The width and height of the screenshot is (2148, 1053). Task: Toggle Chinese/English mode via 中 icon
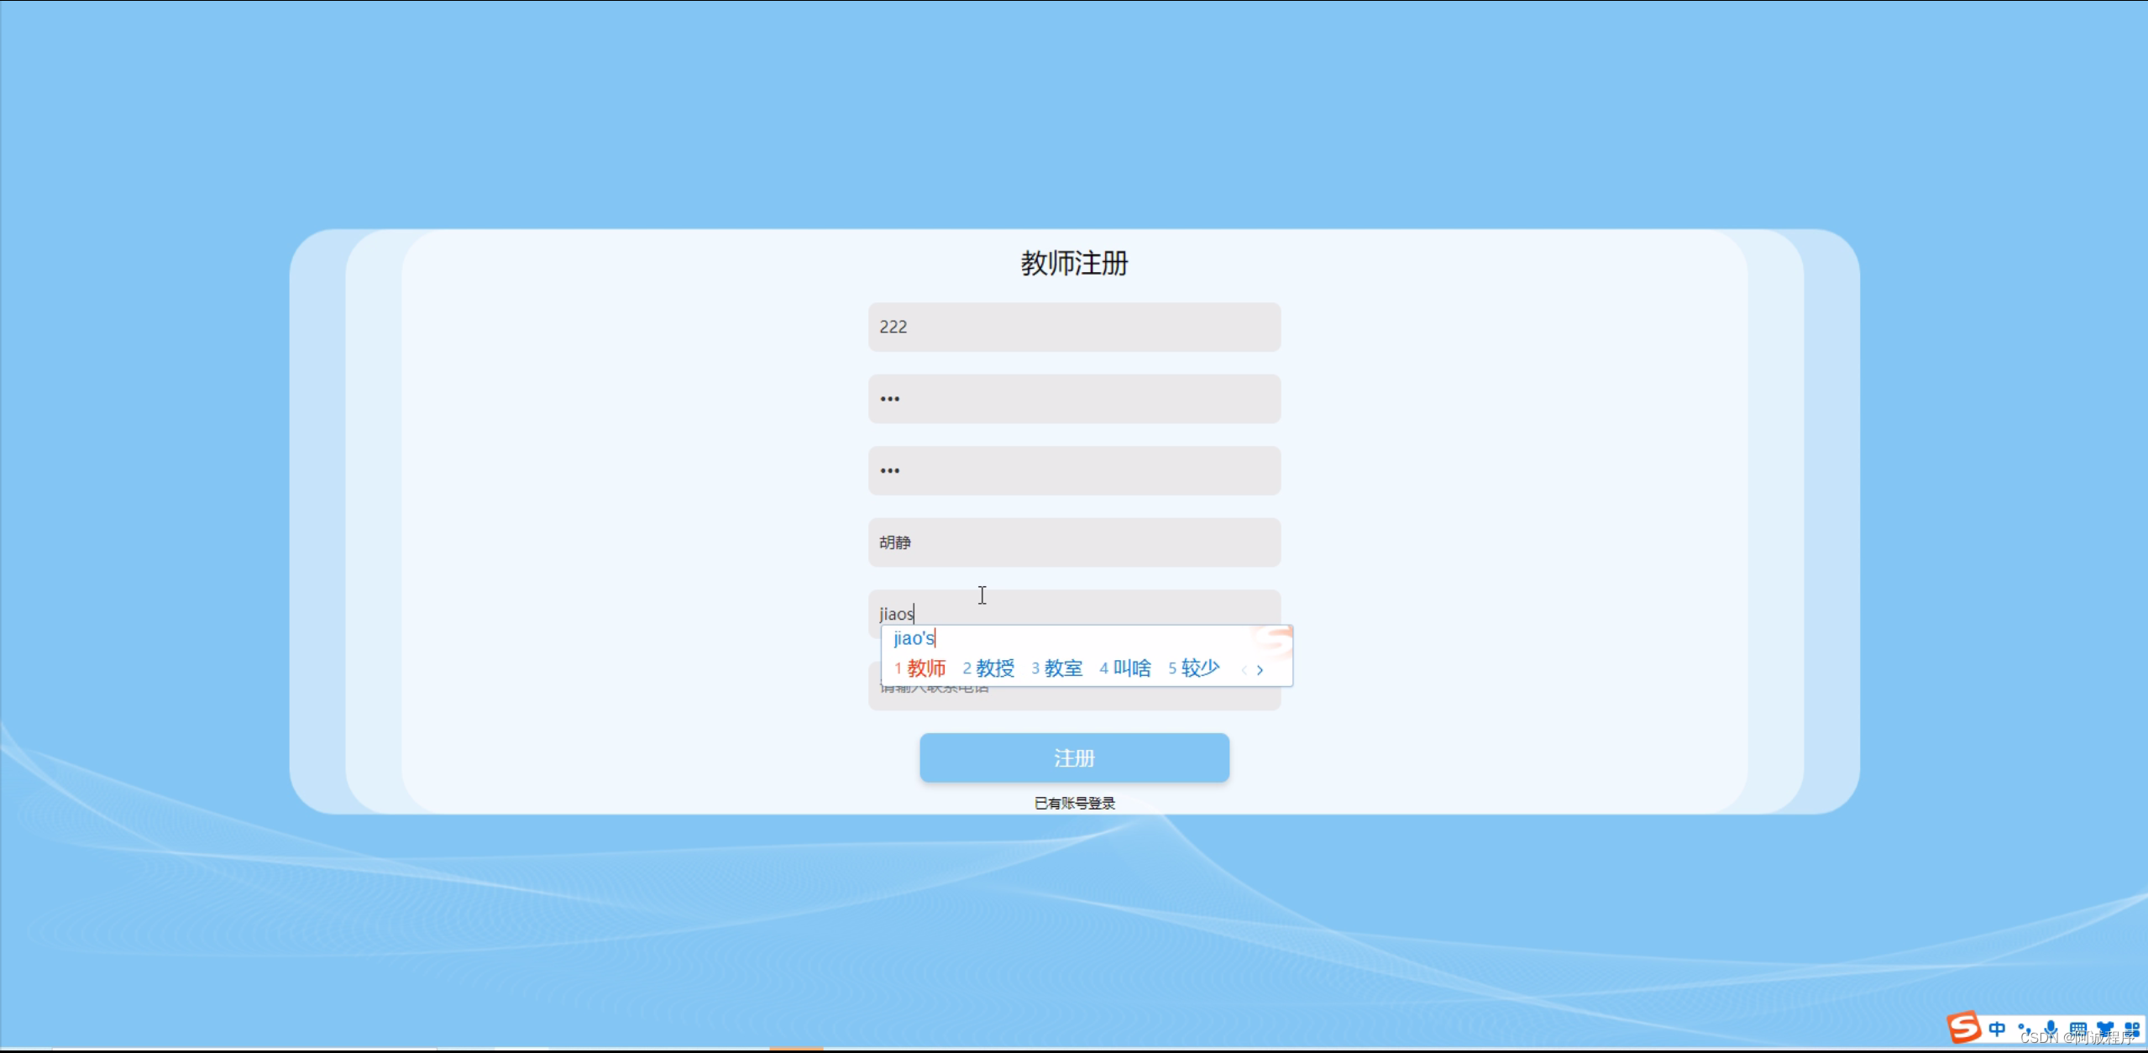pos(1997,1029)
